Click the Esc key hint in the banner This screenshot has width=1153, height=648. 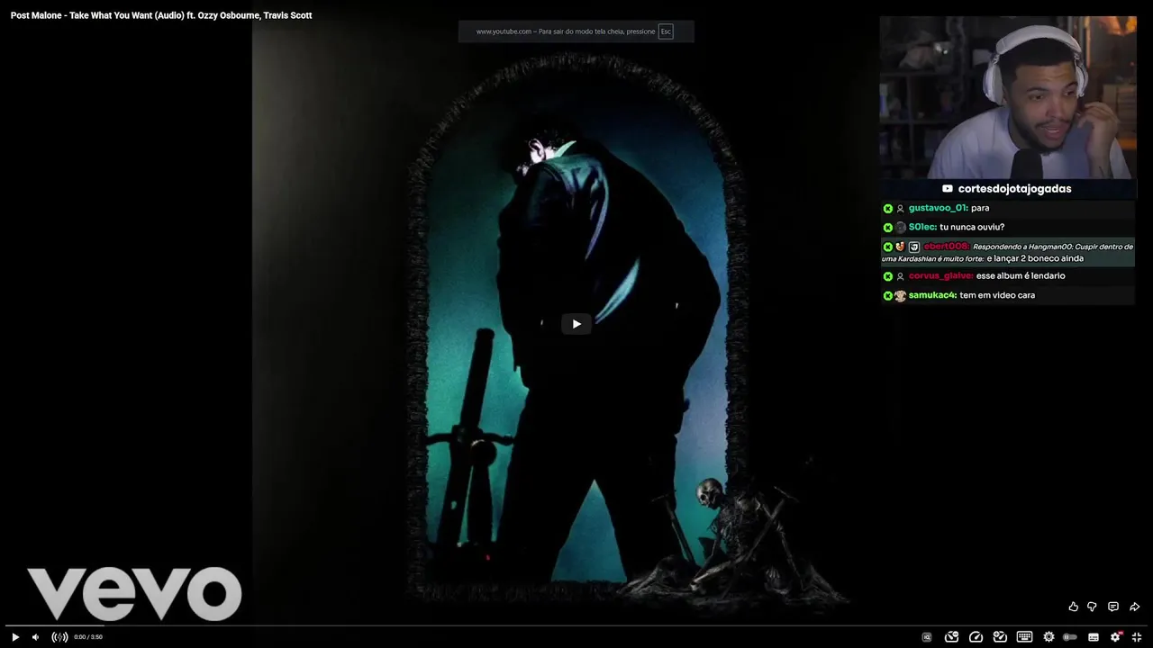click(666, 31)
